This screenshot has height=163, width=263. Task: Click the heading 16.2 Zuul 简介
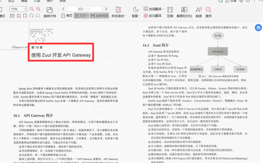tap(156, 45)
